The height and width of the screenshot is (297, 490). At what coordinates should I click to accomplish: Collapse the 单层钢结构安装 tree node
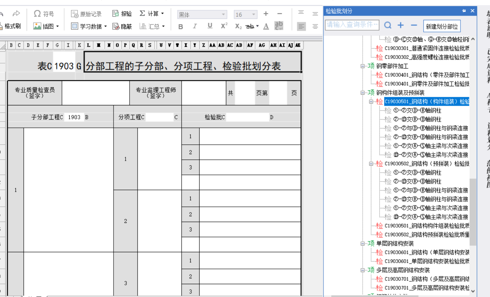363,243
